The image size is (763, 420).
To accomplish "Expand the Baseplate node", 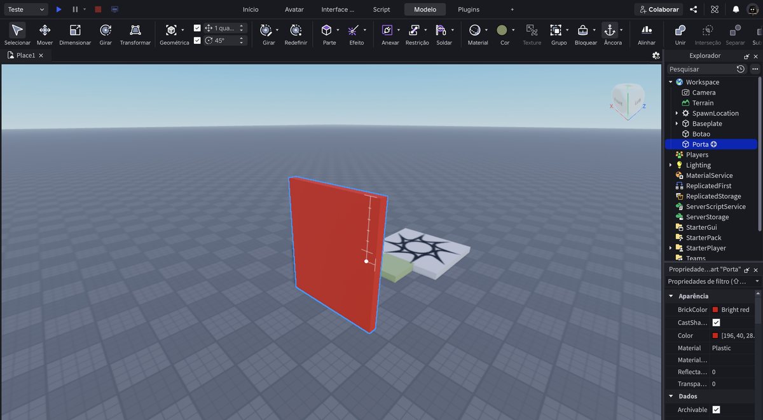I will [x=677, y=123].
